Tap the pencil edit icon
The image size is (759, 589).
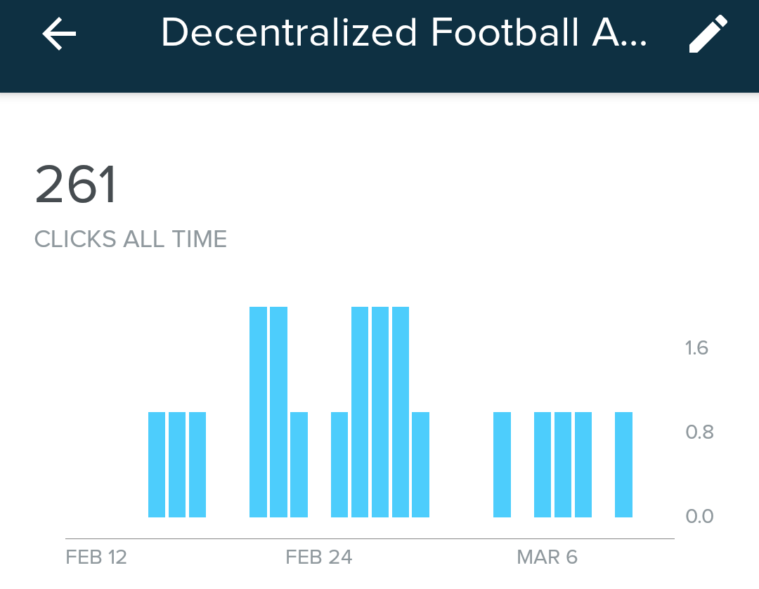click(708, 34)
